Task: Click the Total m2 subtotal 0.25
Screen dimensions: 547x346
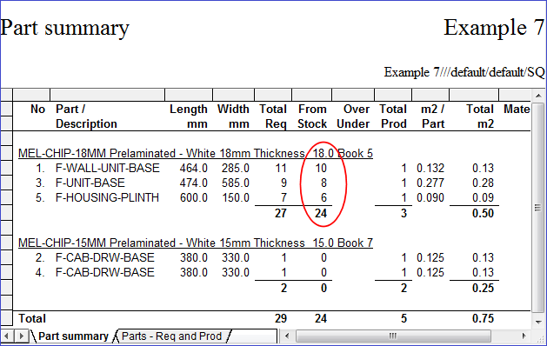Action: coord(483,288)
